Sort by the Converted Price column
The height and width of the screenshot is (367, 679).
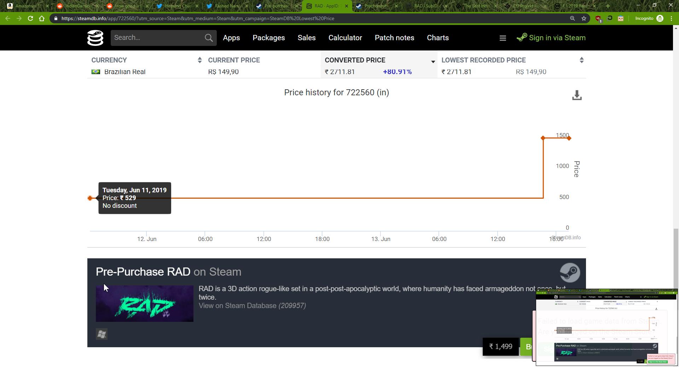[379, 60]
